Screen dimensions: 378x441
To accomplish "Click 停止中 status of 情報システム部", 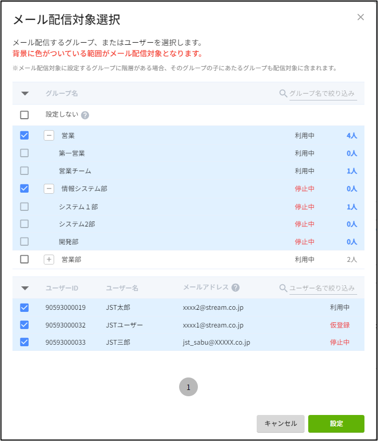I will 305,188.
